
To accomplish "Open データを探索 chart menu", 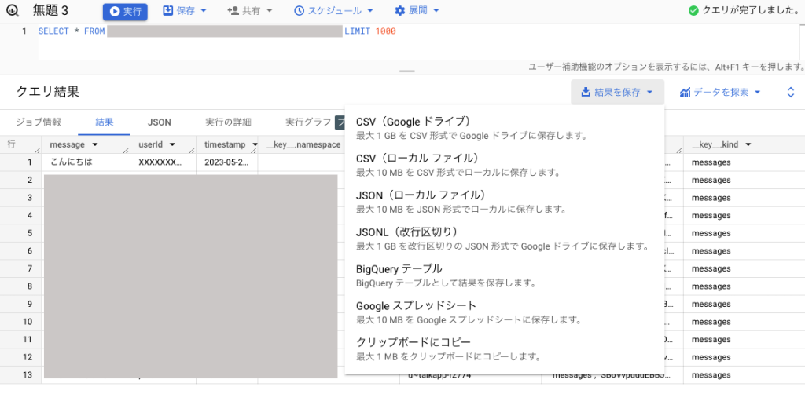I will tap(720, 93).
